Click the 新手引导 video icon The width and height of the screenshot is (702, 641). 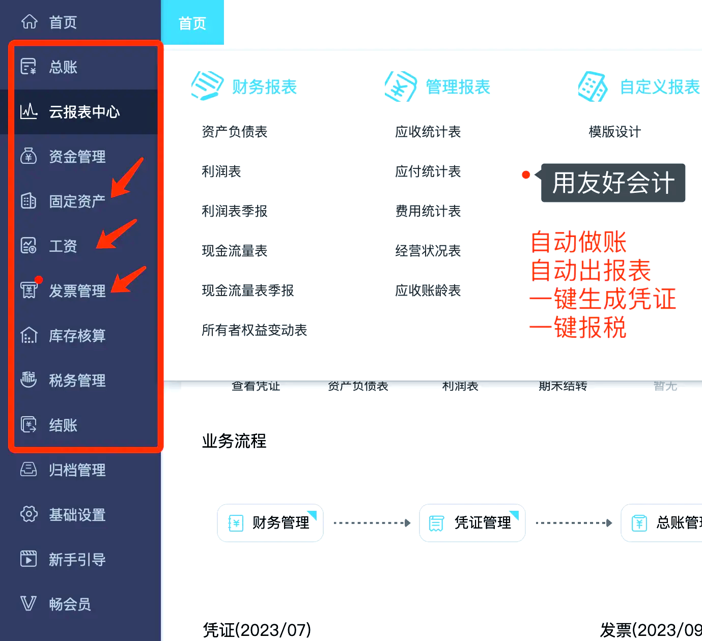click(x=29, y=559)
